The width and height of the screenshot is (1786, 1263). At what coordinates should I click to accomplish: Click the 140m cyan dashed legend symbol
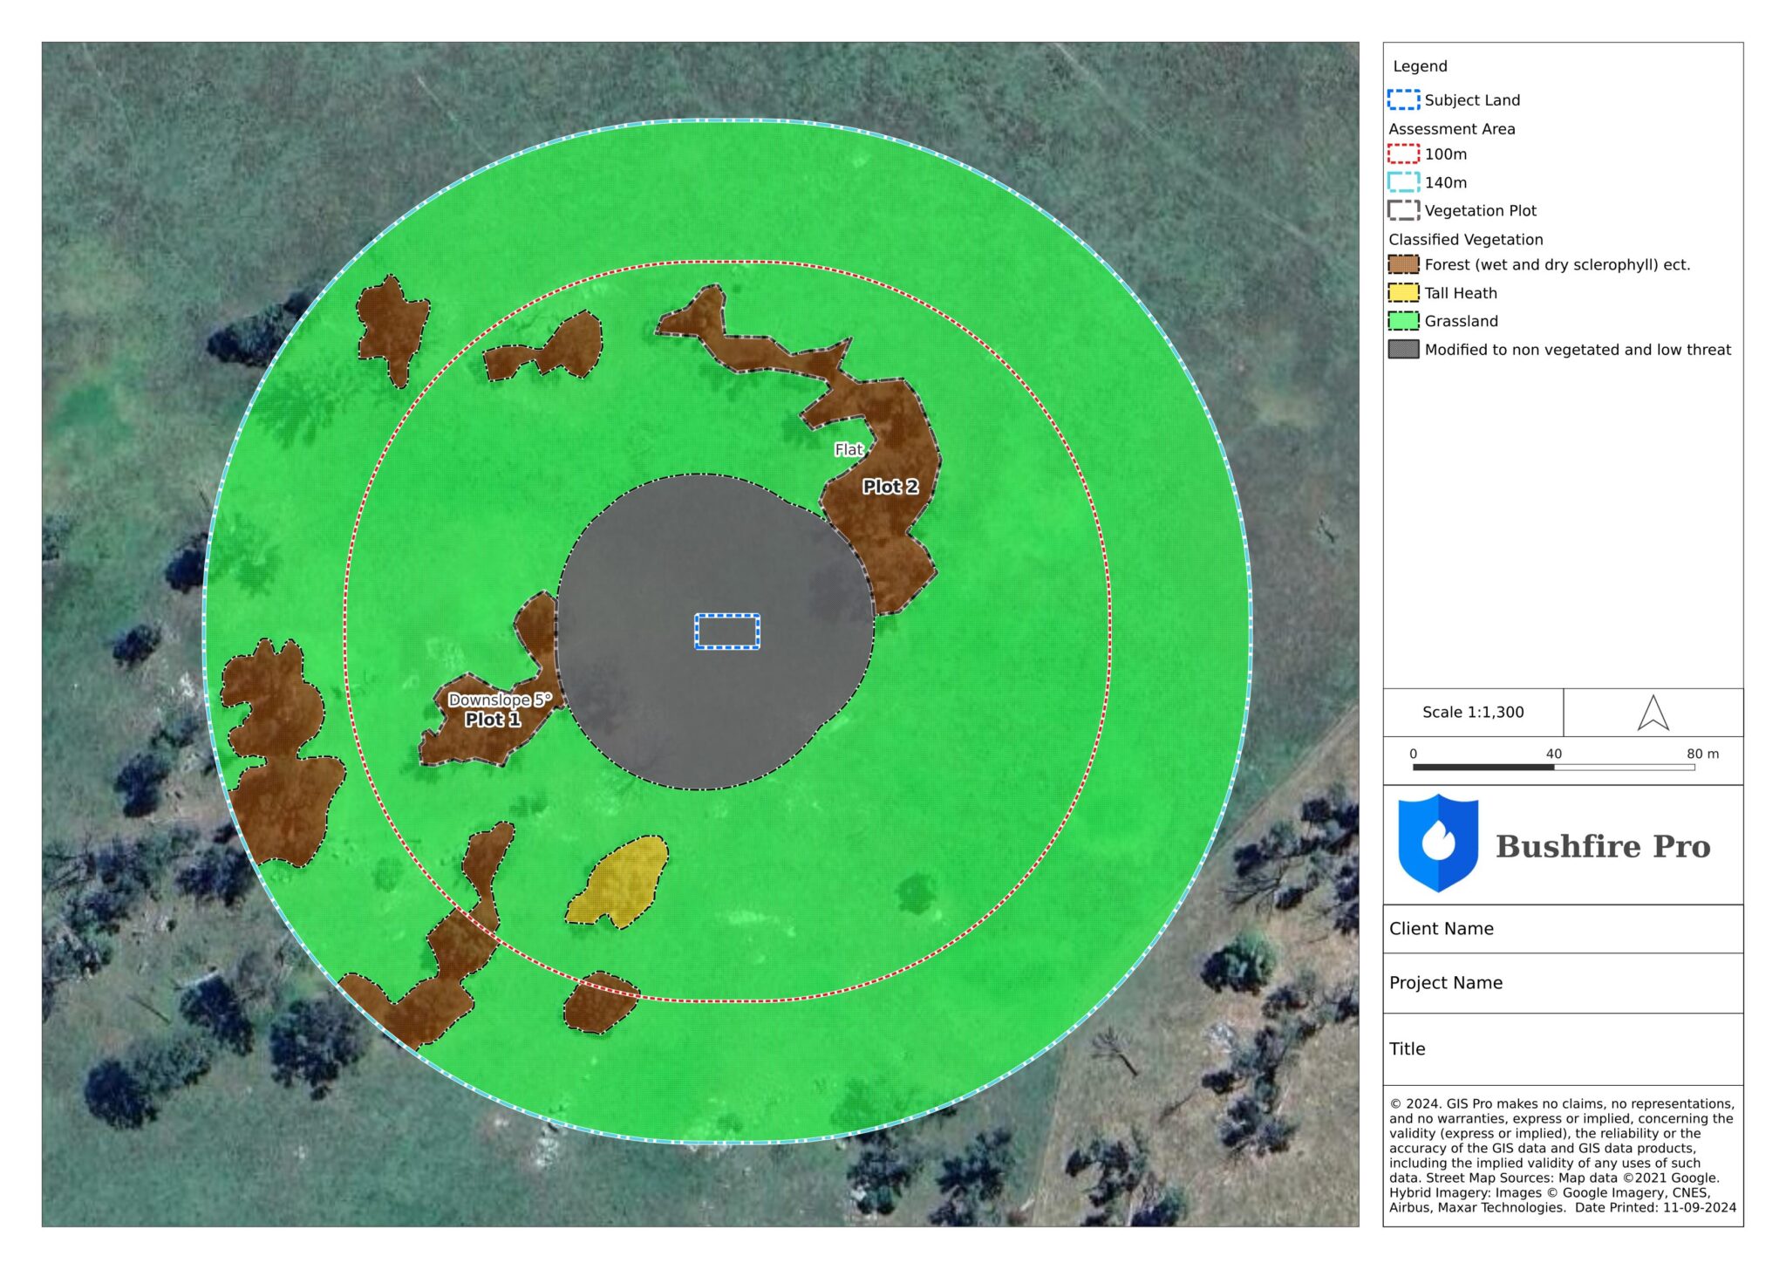(x=1403, y=182)
